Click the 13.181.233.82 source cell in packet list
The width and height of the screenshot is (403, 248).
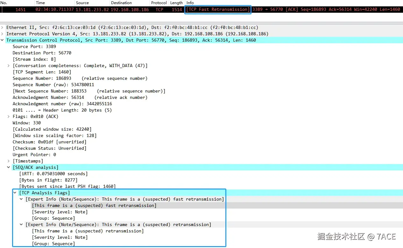92,10
